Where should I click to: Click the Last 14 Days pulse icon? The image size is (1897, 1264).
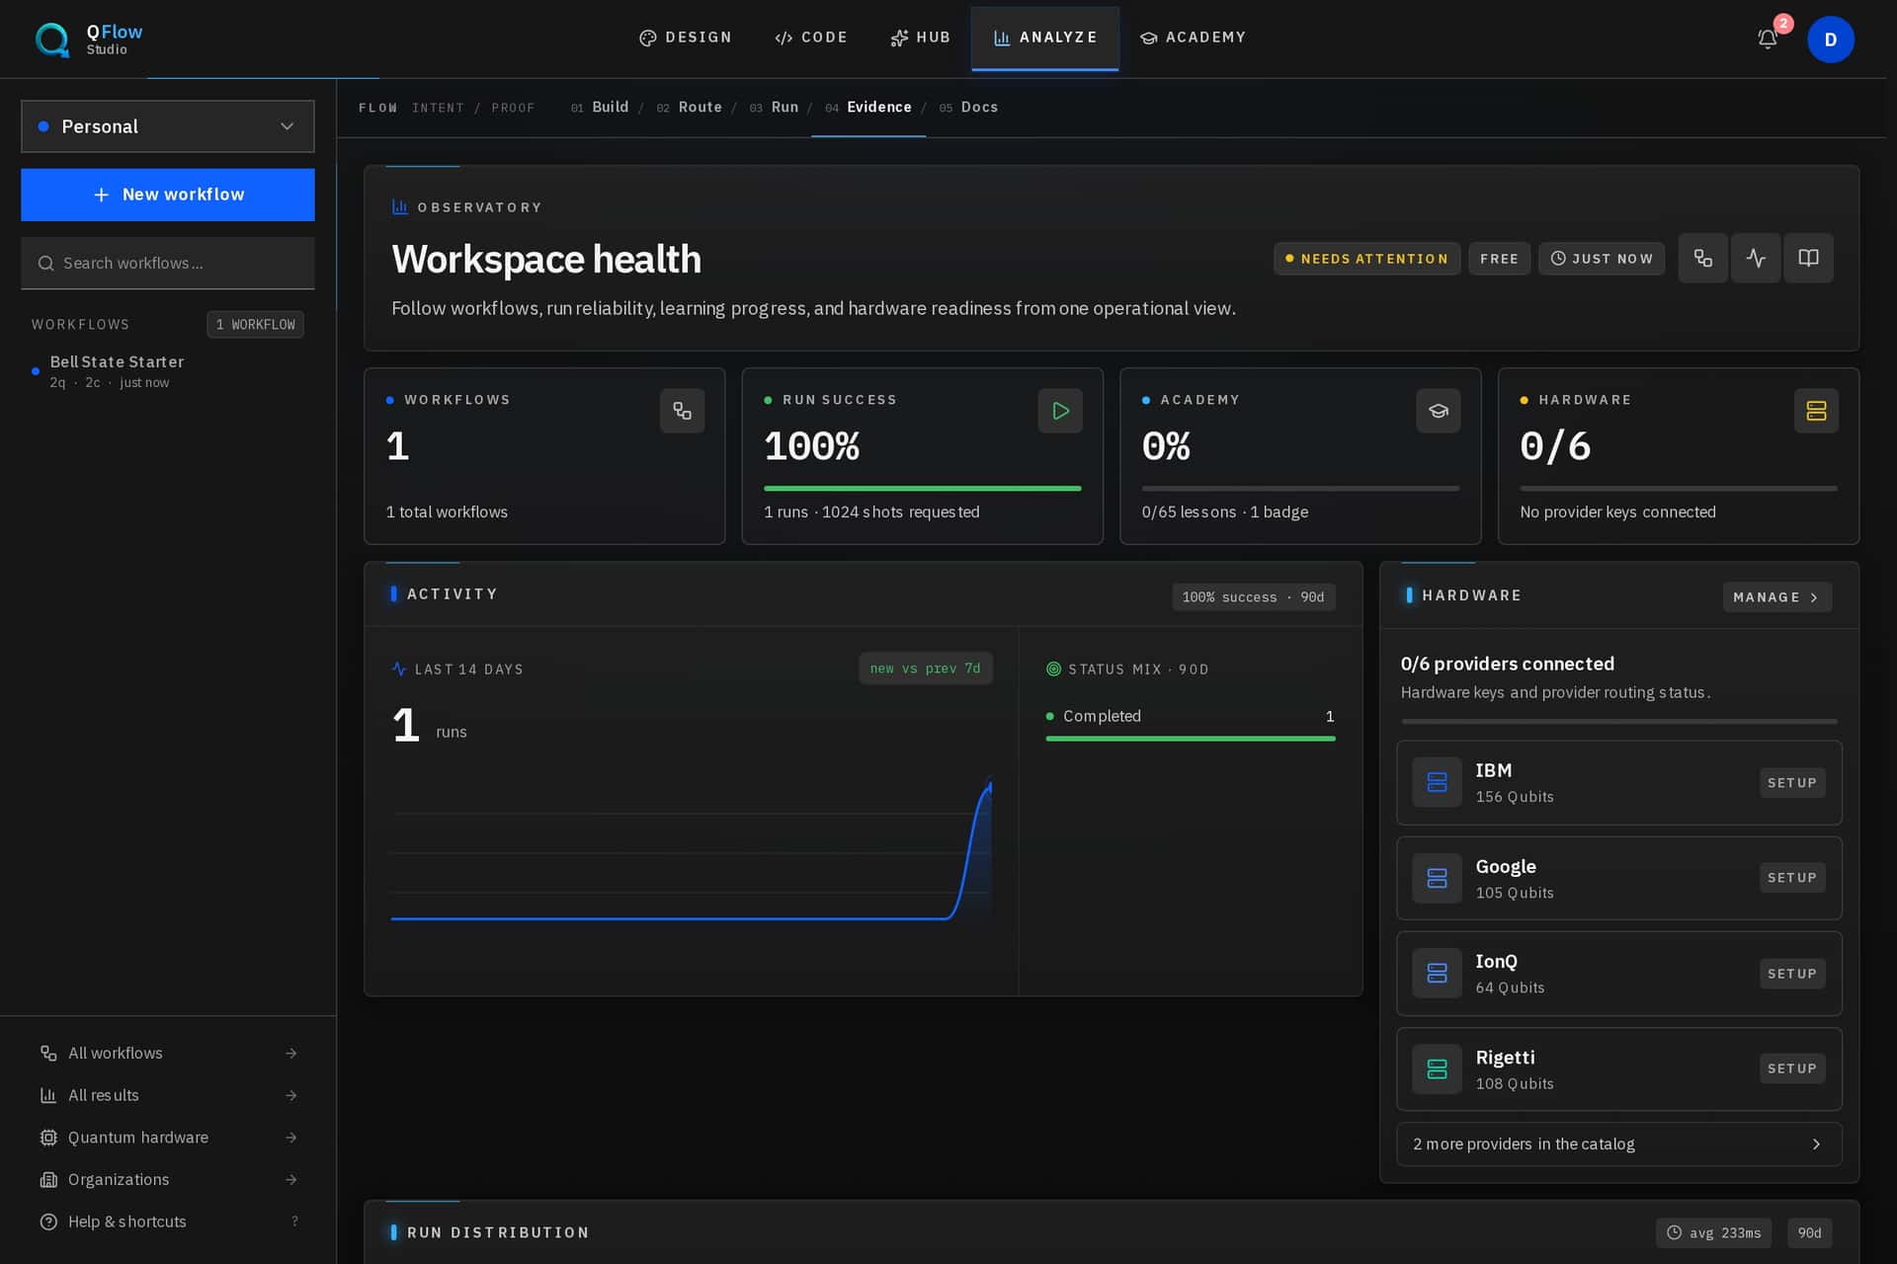pos(399,669)
